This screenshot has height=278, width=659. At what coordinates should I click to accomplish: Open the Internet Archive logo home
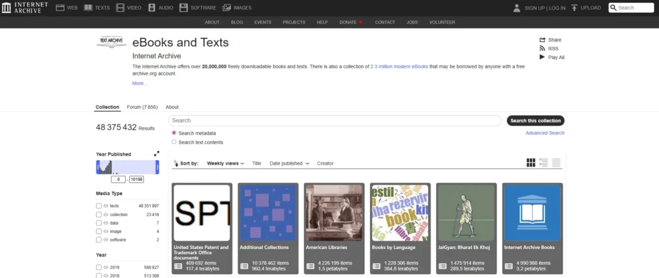25,8
